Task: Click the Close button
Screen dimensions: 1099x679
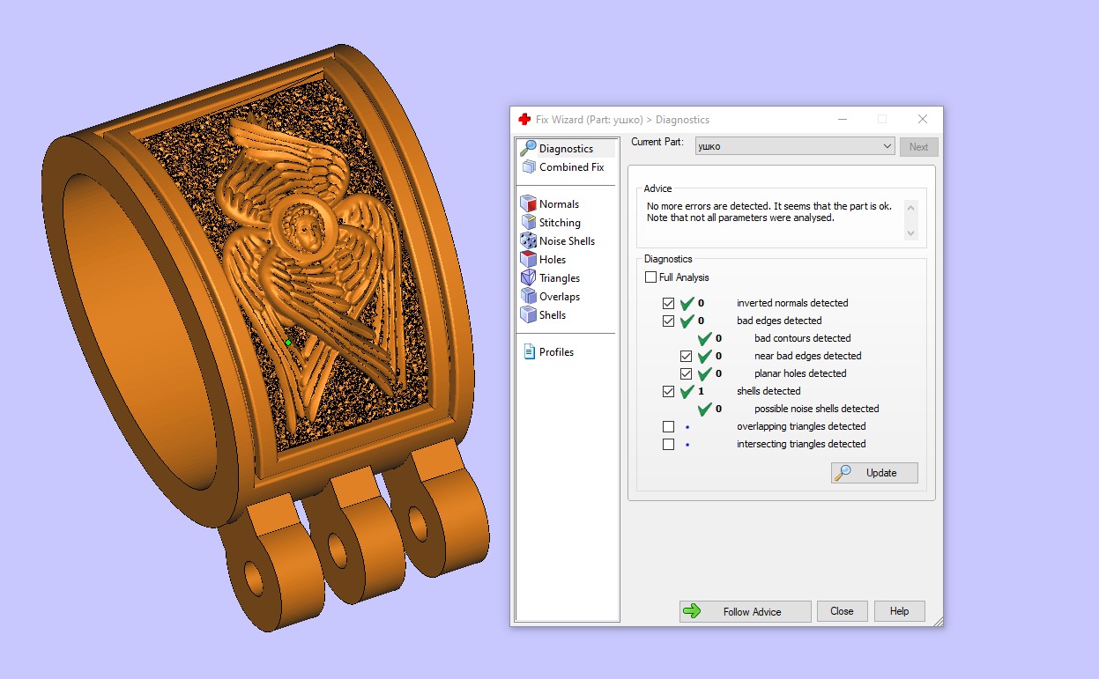Action: click(x=842, y=611)
